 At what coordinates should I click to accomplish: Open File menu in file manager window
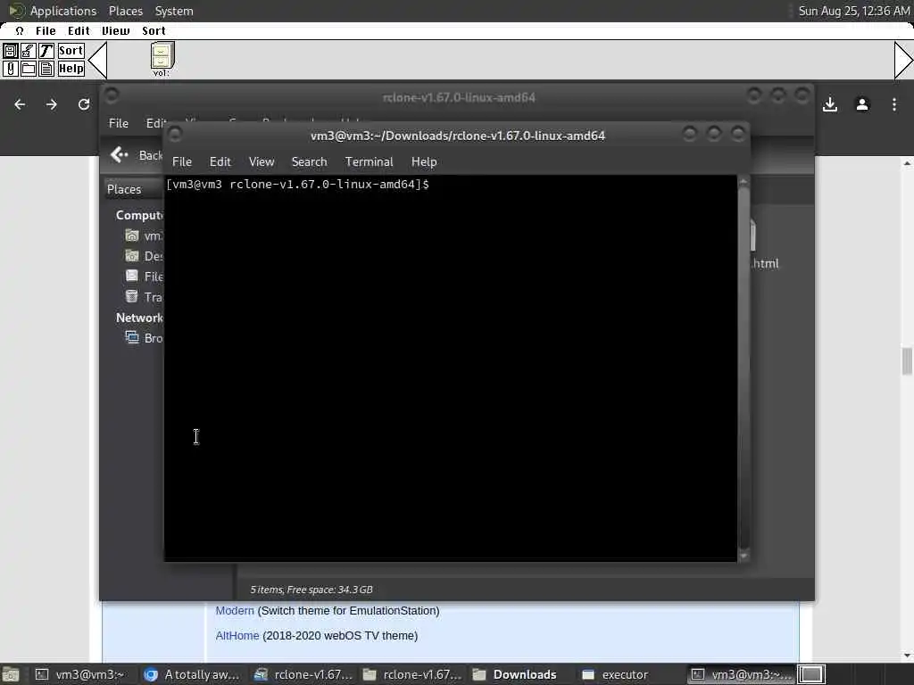click(119, 123)
